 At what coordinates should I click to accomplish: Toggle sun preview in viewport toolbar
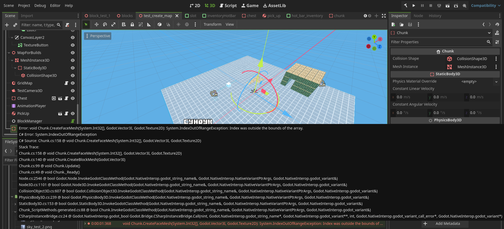[178, 24]
